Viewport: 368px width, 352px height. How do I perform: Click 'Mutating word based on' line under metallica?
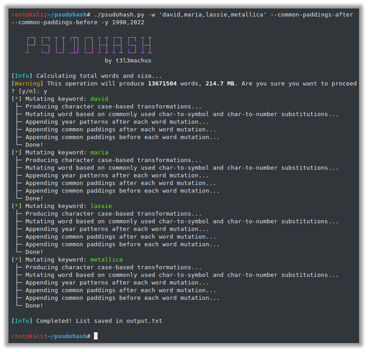coord(182,275)
